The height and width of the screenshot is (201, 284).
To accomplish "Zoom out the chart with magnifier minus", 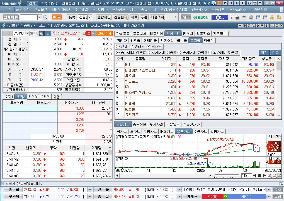I will (275, 175).
